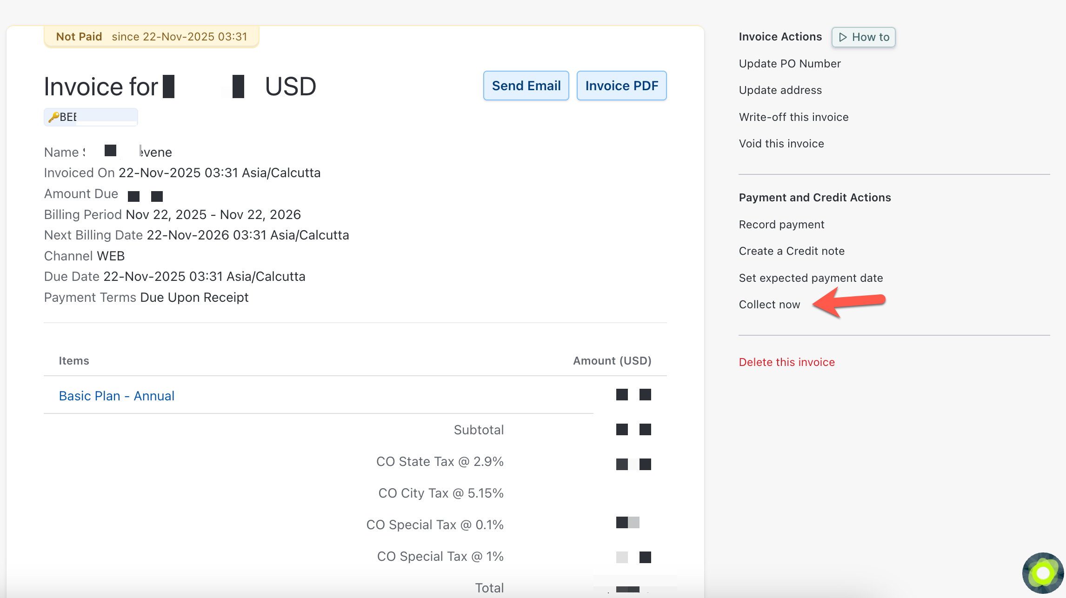This screenshot has width=1066, height=598.
Task: Click the Payment and Credit Actions heading
Action: 815,198
